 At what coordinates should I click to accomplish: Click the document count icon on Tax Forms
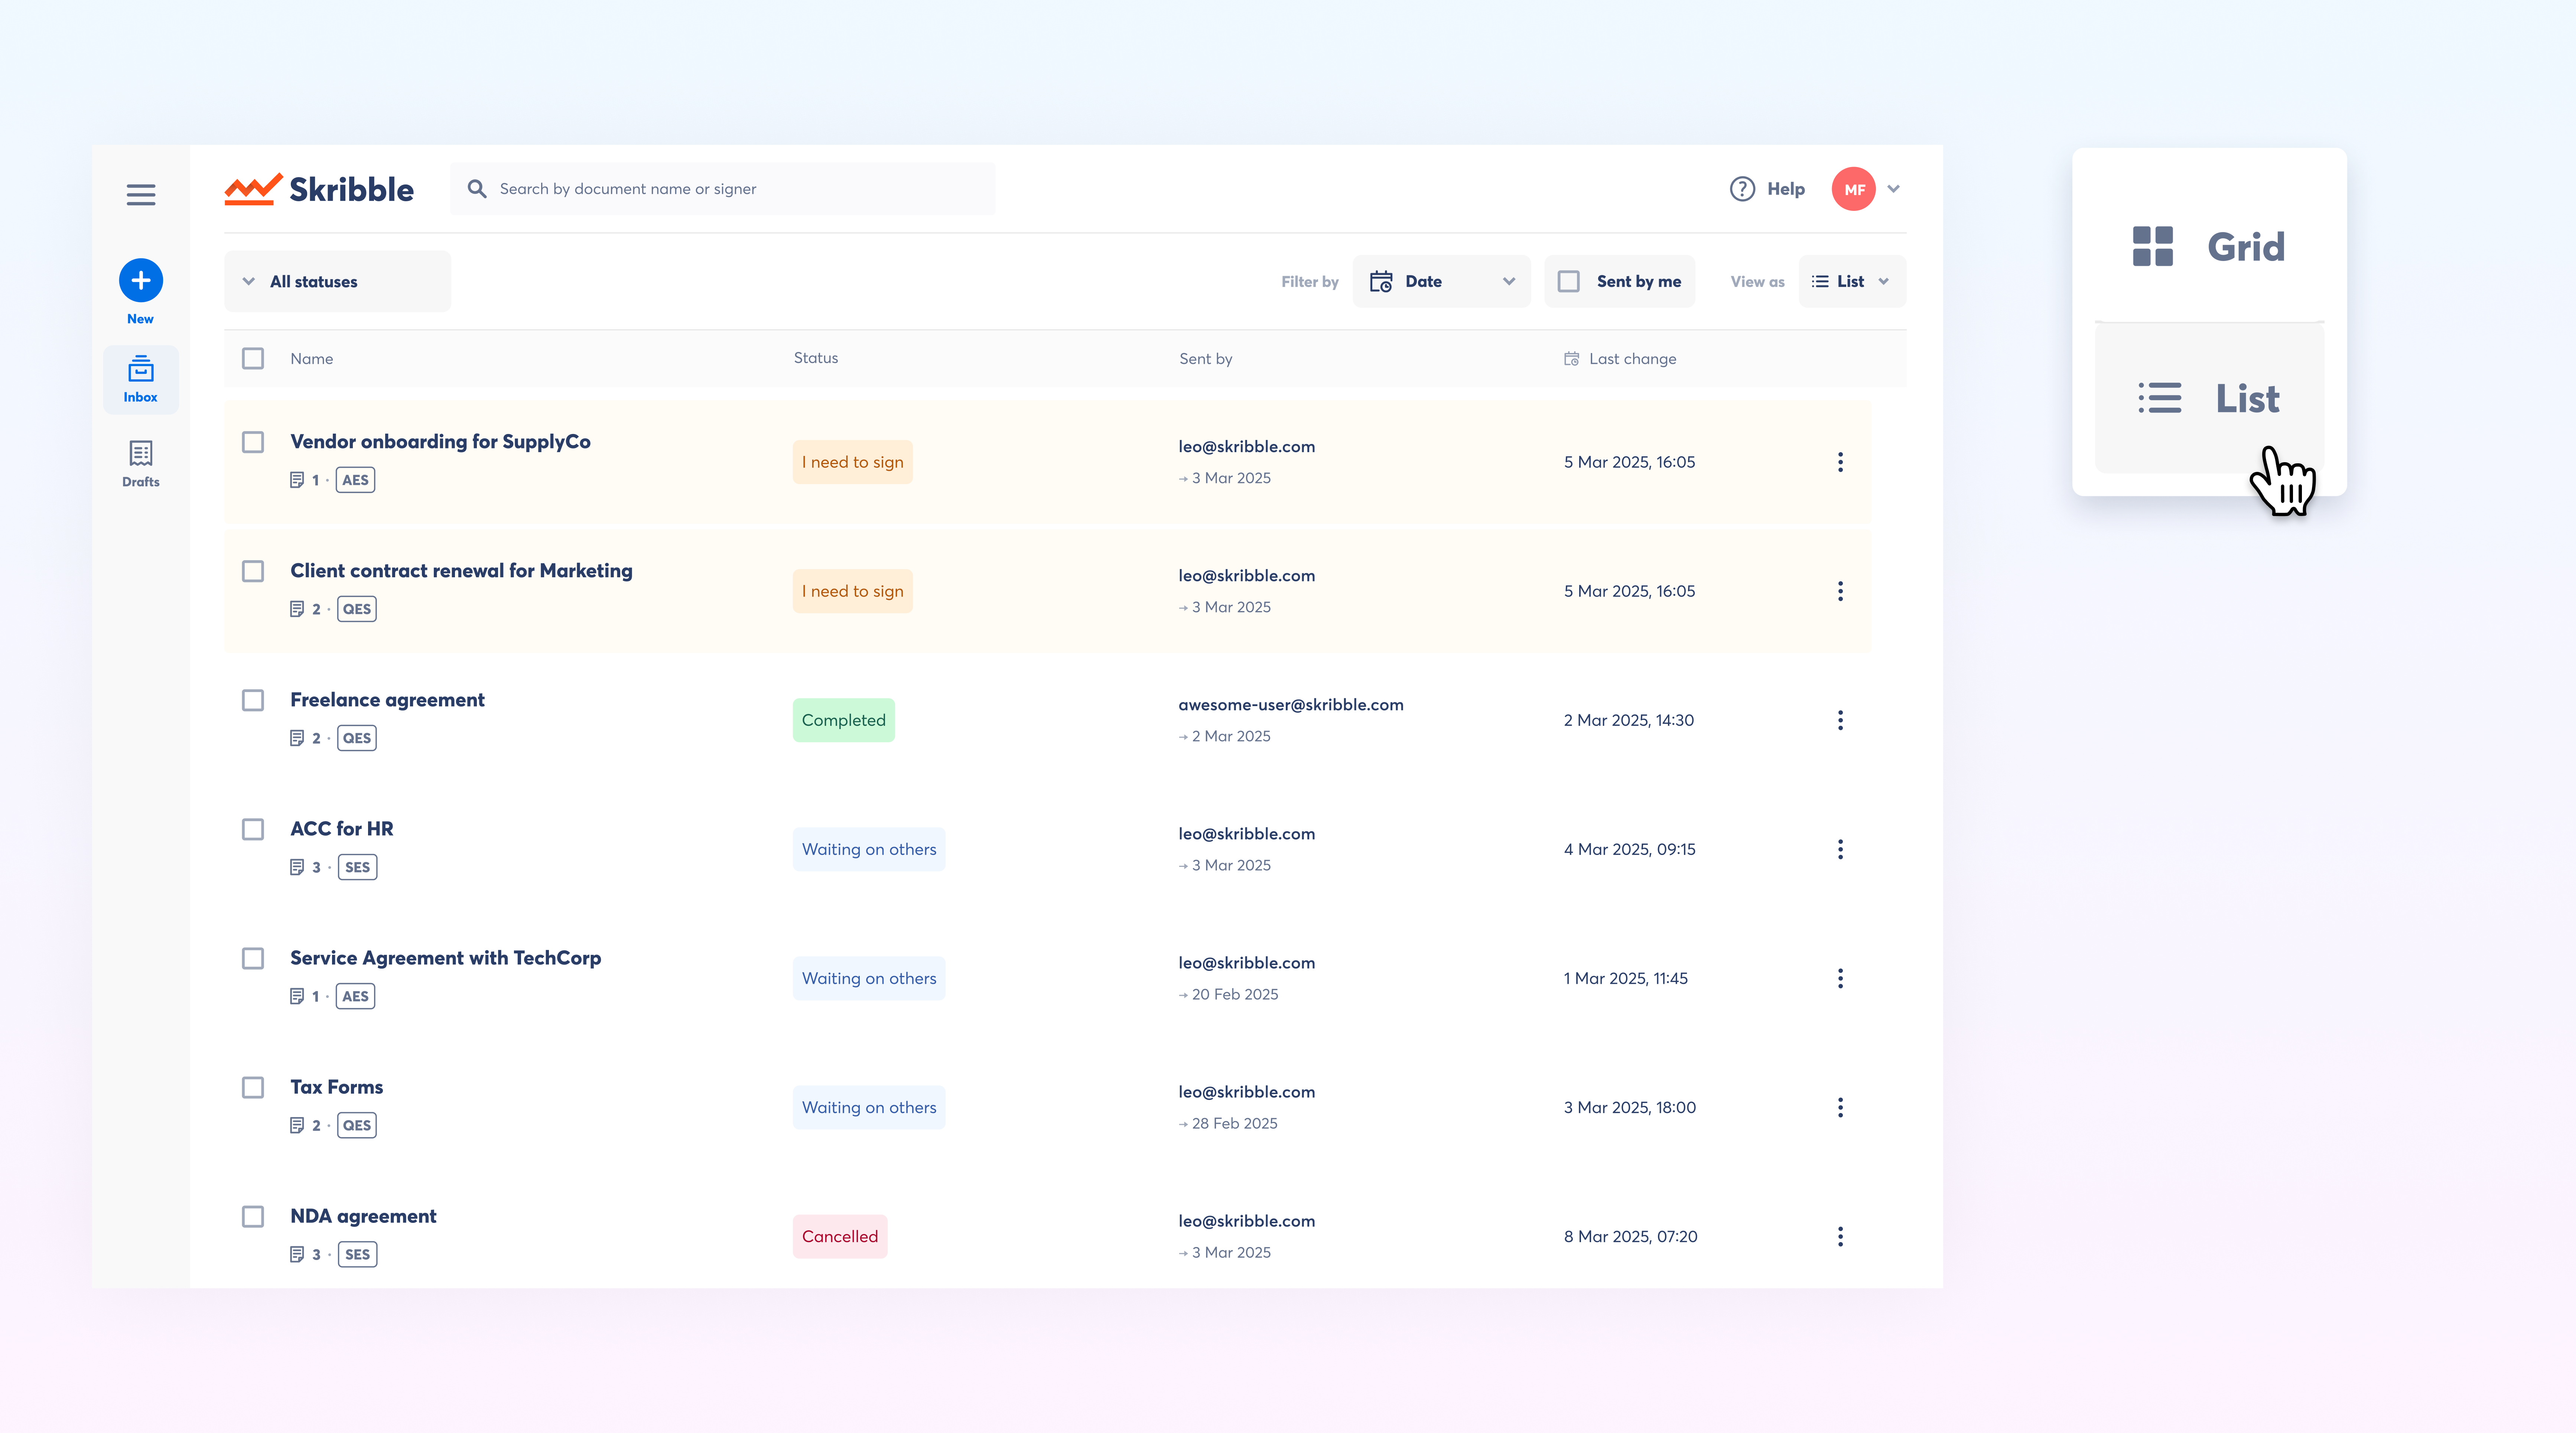tap(297, 1125)
